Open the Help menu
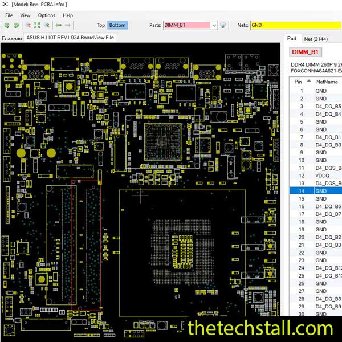The image size is (342, 342). [68, 15]
